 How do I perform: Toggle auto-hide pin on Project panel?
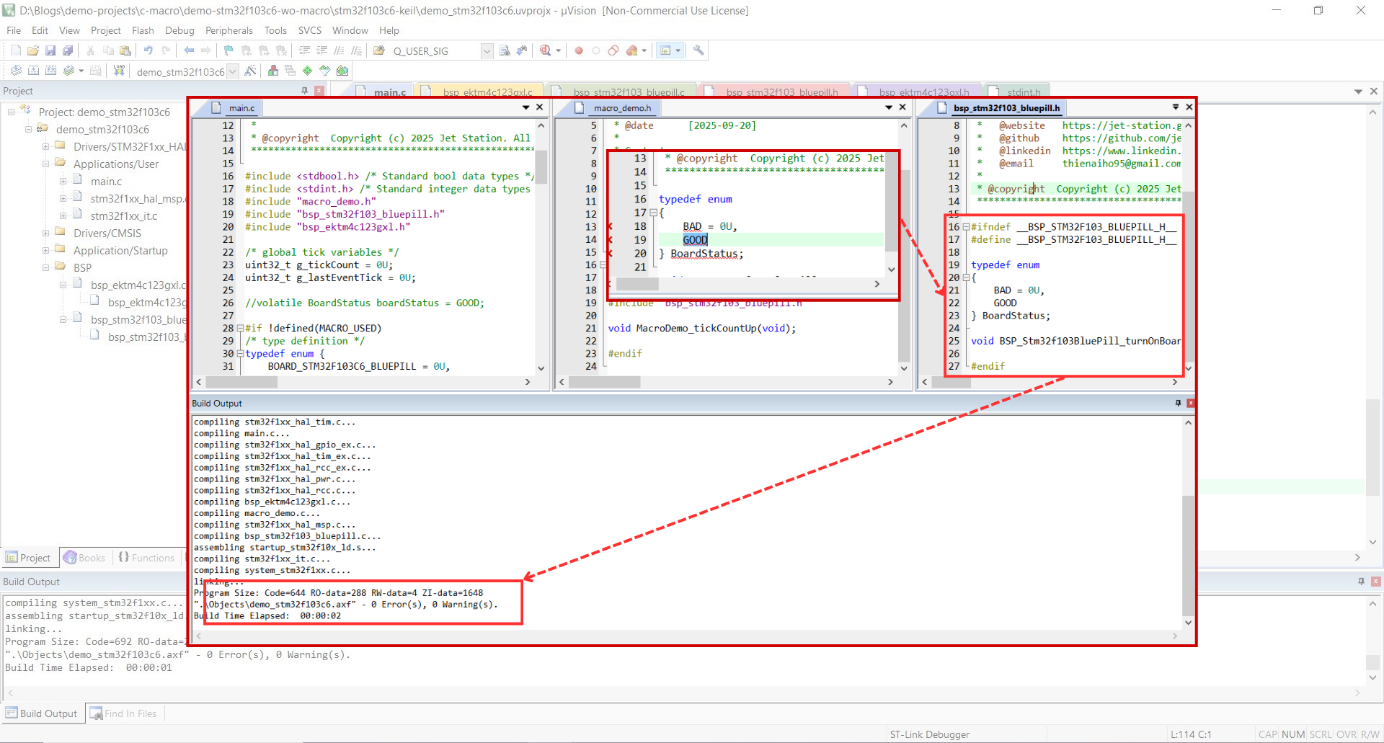[x=304, y=91]
